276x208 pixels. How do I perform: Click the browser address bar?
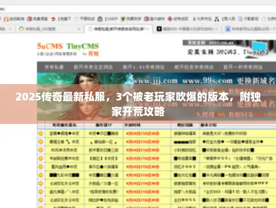138,9
